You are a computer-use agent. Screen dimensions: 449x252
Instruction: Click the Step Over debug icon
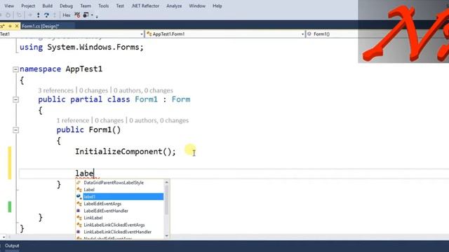[x=46, y=15]
